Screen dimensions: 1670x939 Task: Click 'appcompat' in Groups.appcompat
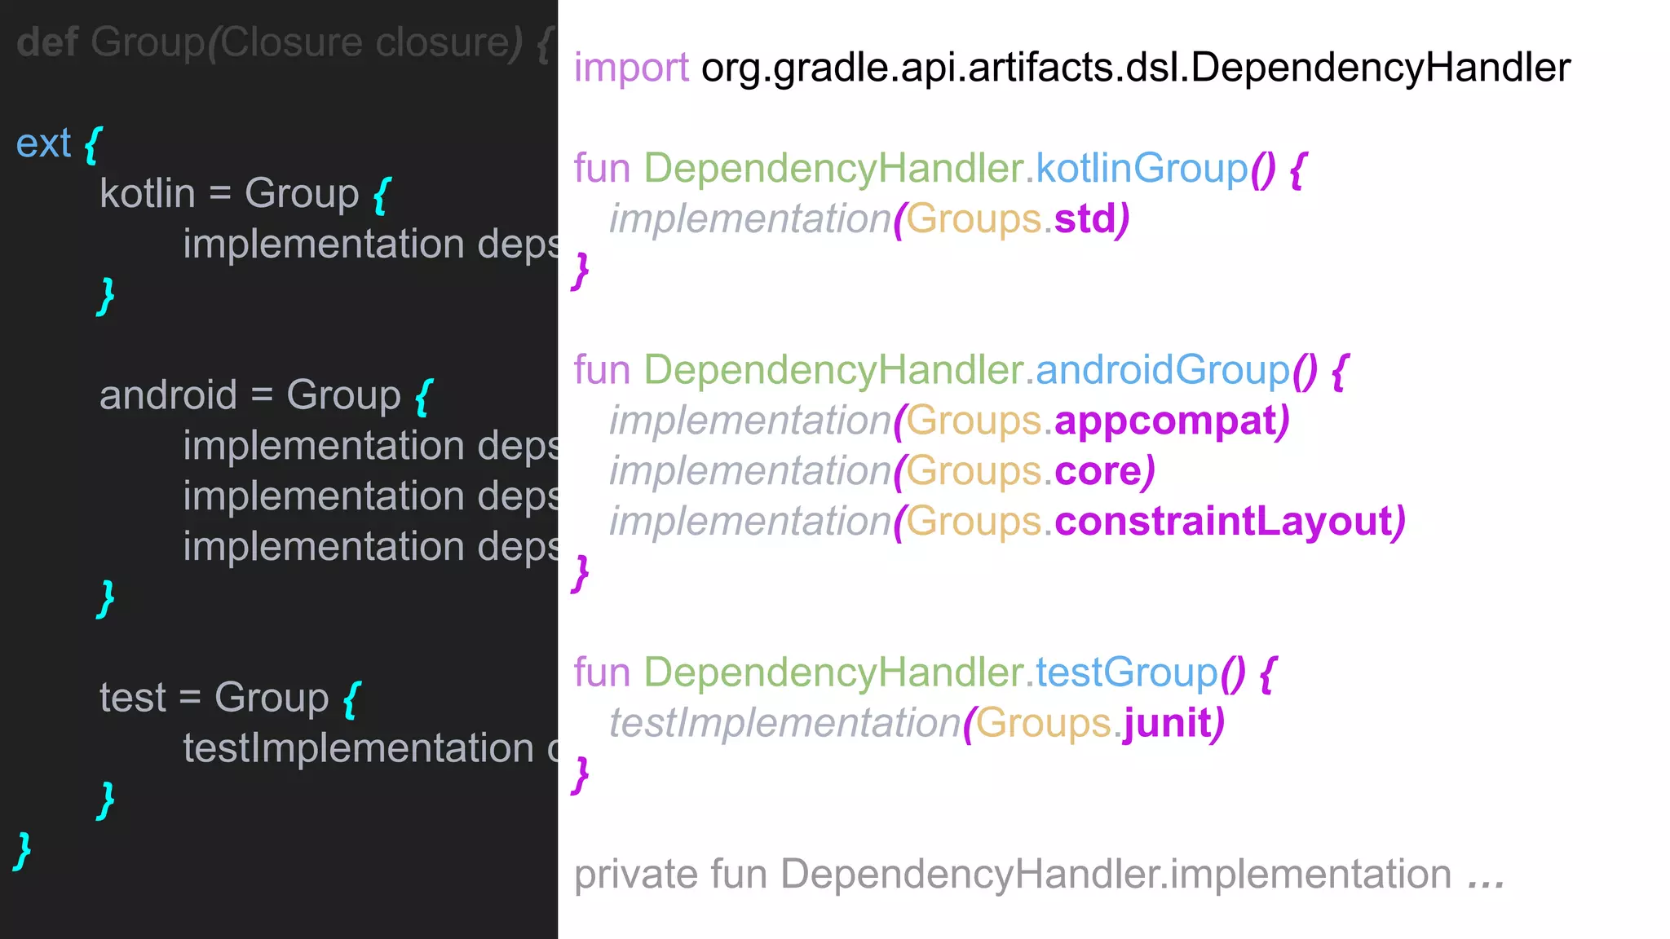[x=1165, y=421]
